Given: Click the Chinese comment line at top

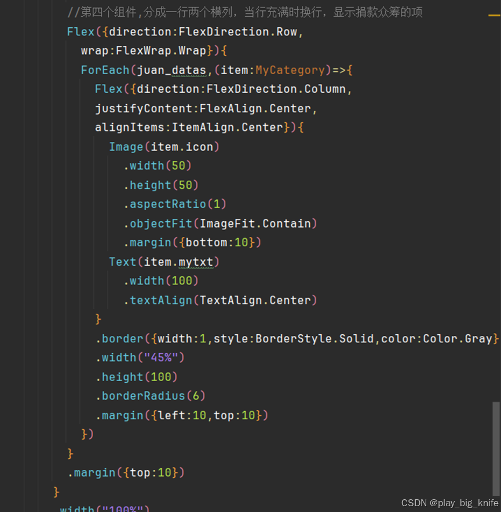Looking at the screenshot, I should point(244,12).
